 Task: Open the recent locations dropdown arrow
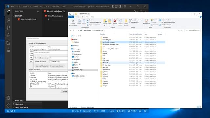tap(76, 30)
